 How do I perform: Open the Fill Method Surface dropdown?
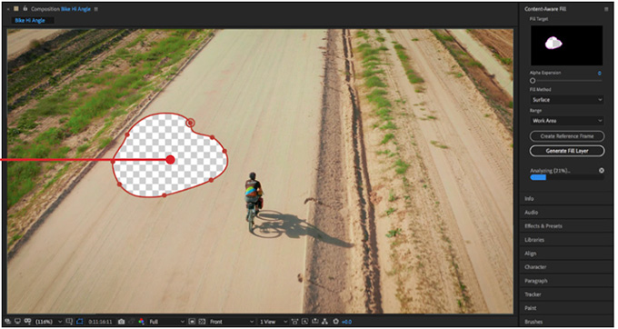[567, 100]
